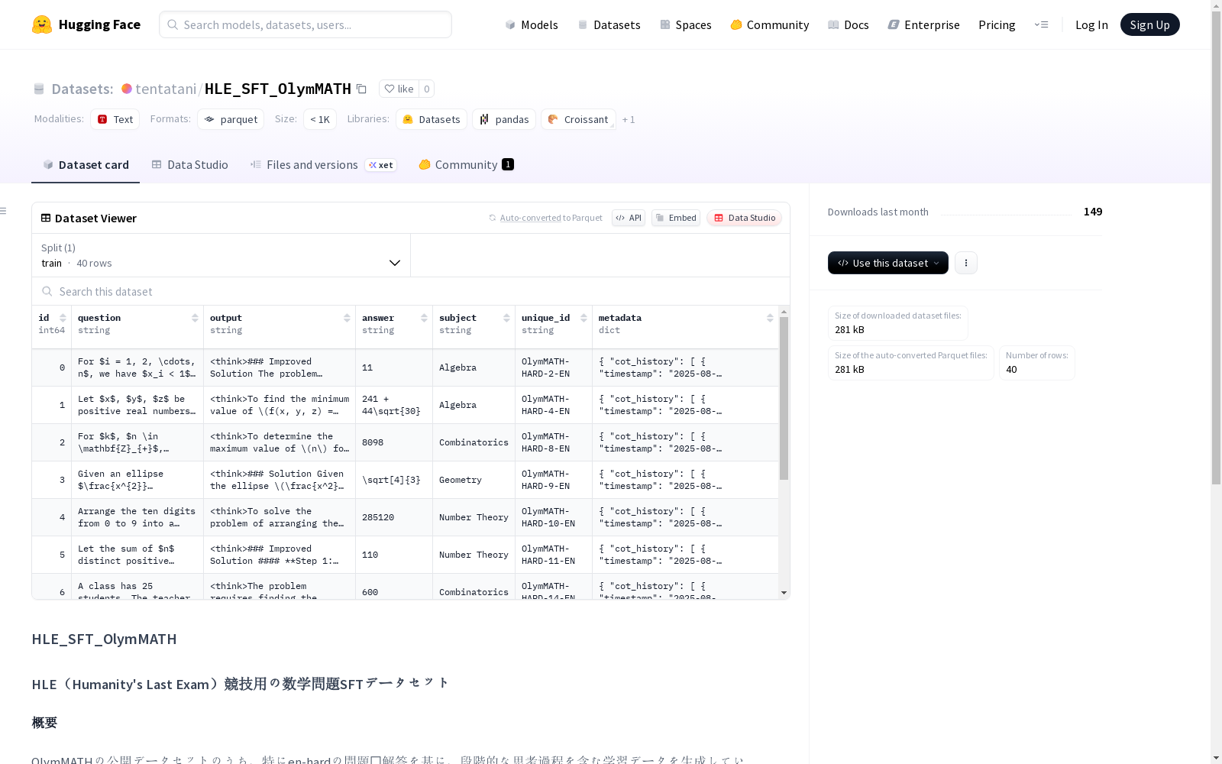Screen dimensions: 1222x764
Task: Switch to the Community tab
Action: (x=466, y=165)
